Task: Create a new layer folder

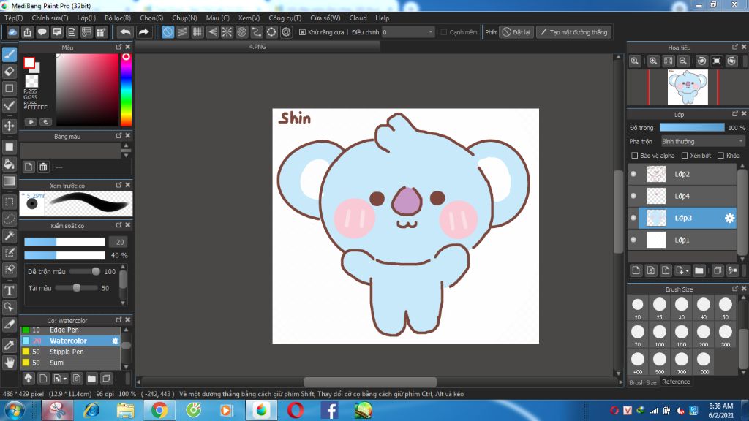Action: [x=699, y=270]
